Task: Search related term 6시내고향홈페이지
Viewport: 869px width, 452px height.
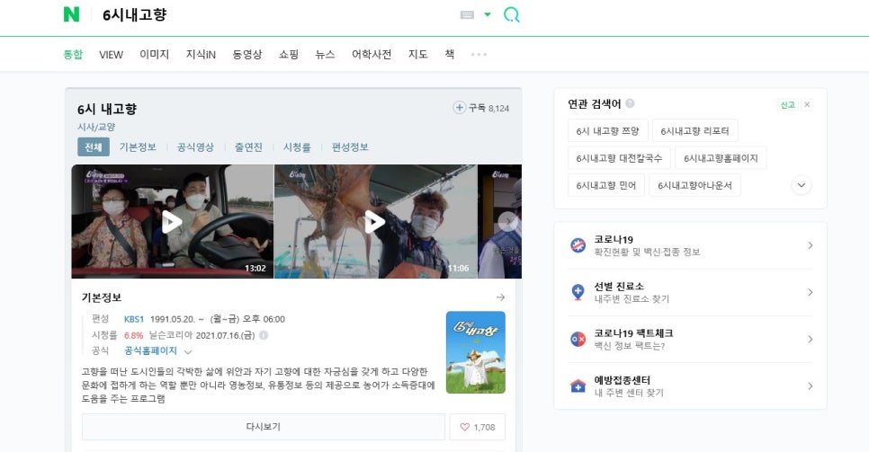Action: click(721, 158)
